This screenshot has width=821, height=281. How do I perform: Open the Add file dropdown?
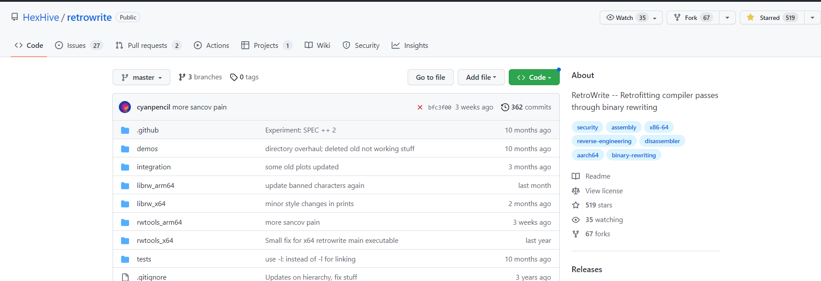pos(481,77)
